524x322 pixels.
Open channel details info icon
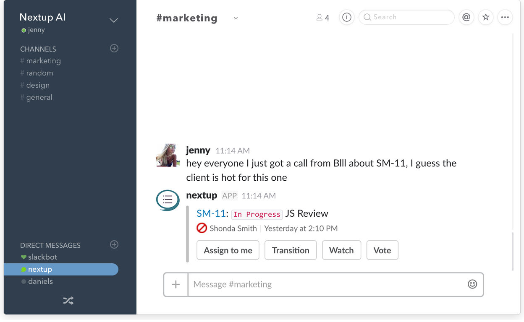pos(347,17)
